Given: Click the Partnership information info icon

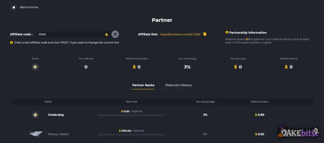Looking at the screenshot, I should click(227, 33).
